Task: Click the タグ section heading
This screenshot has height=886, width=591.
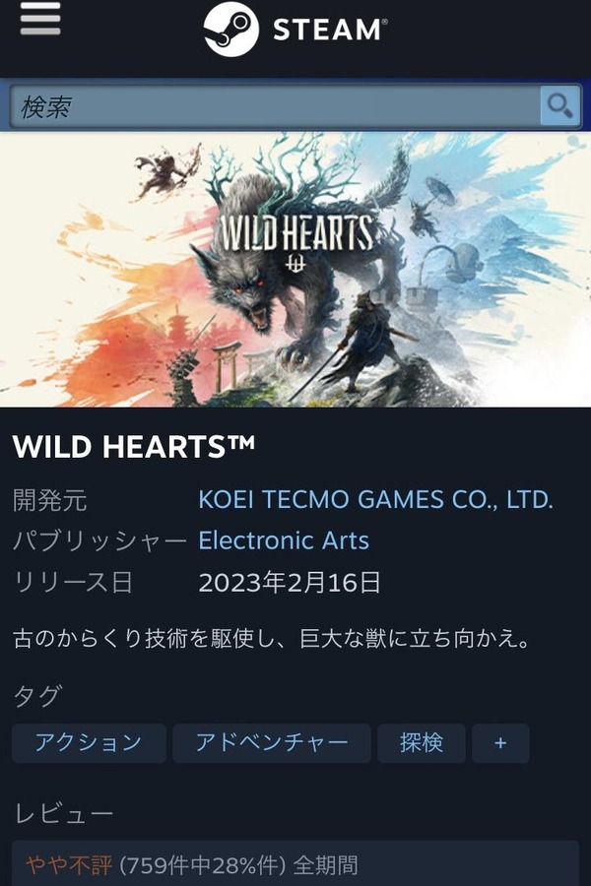Action: coord(37,696)
